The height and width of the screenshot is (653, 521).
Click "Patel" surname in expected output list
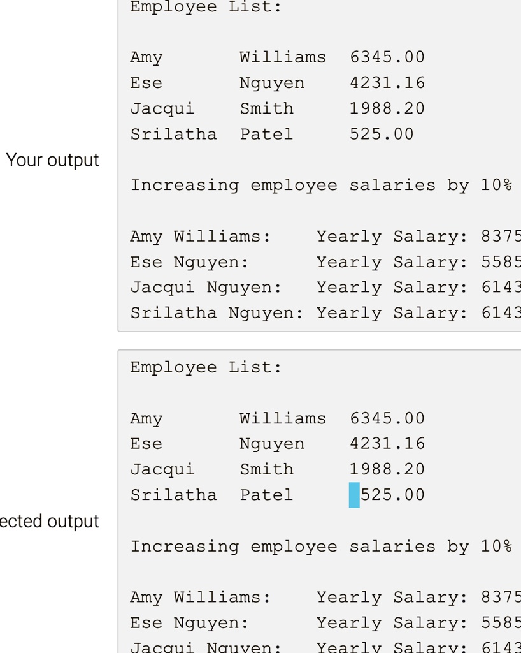(266, 495)
